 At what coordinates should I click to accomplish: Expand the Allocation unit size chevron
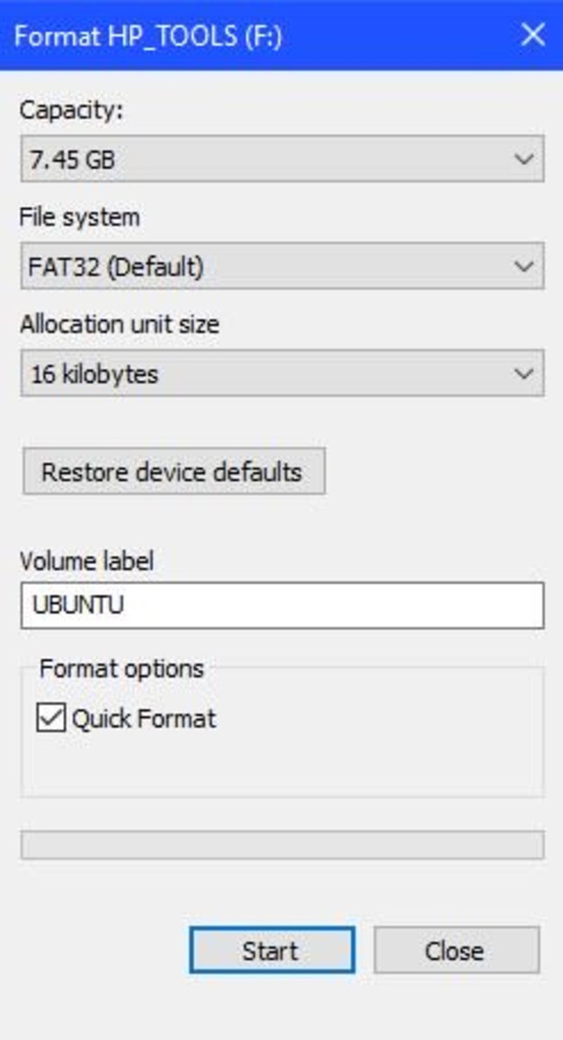[x=523, y=374]
